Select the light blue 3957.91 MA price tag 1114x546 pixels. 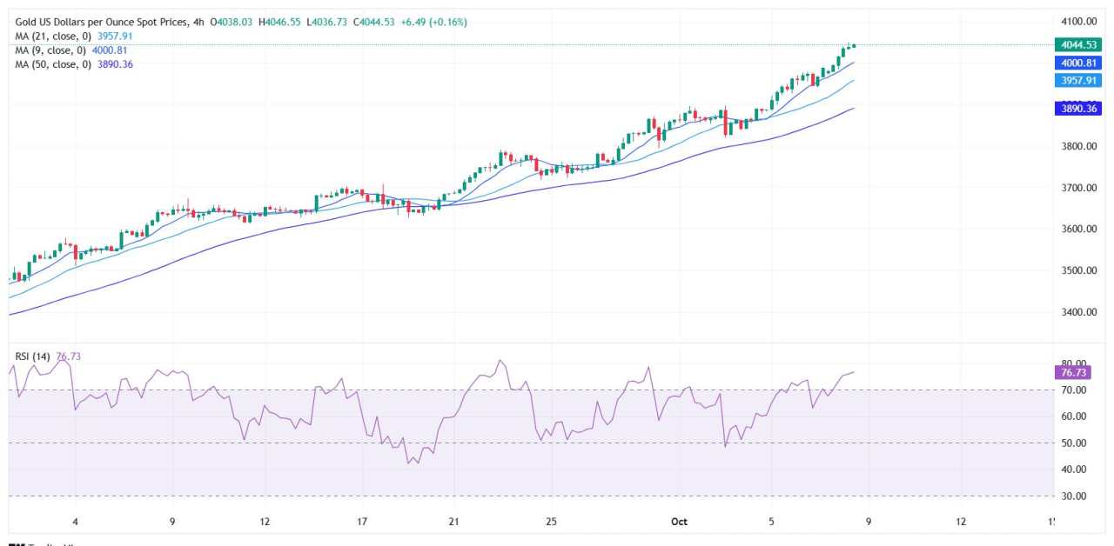(x=1078, y=78)
